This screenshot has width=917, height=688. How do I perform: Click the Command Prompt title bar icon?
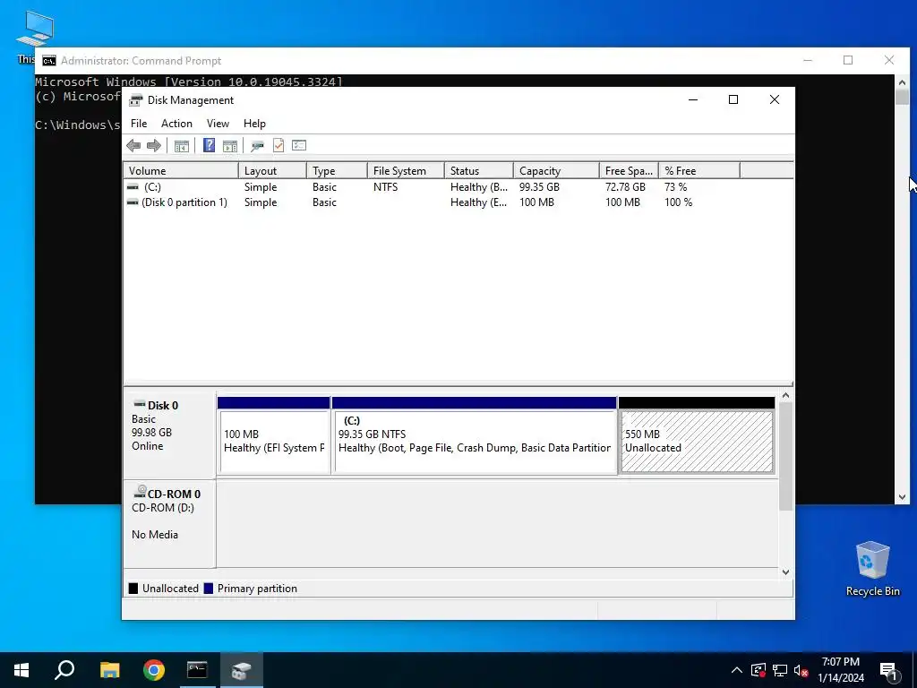point(49,61)
